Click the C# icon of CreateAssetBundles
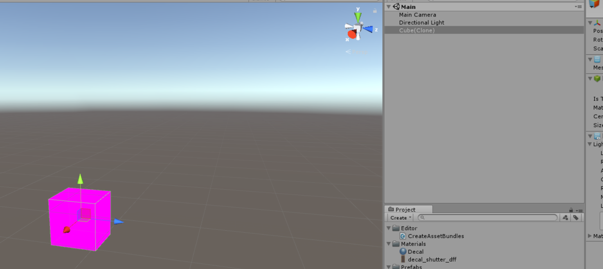The image size is (603, 269). coord(403,236)
